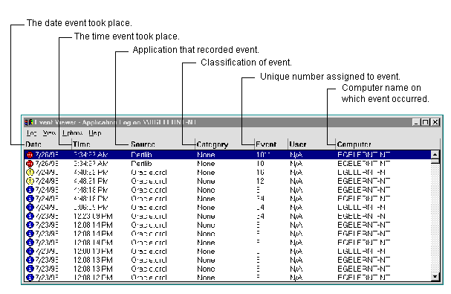Select event number 16 cell
Screen dimensions: 451x294
[x=260, y=173]
